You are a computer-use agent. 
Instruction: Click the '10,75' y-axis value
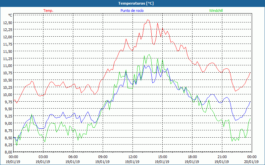pos(8,73)
